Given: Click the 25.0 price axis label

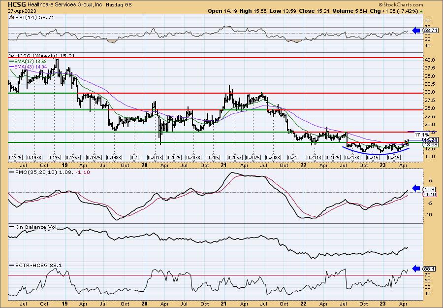Looking at the screenshot, I should point(429,108).
